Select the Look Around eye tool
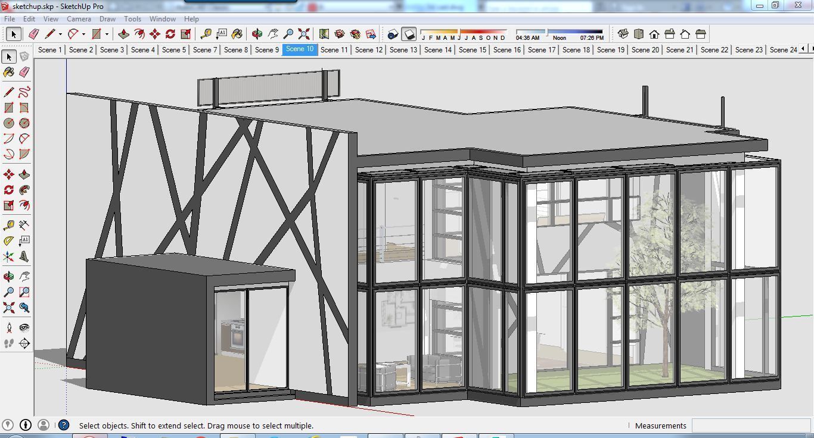The image size is (814, 438). click(x=24, y=327)
